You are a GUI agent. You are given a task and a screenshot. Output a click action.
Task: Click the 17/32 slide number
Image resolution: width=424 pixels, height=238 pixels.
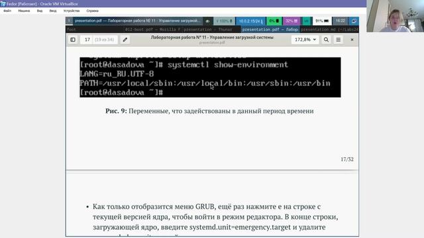click(x=347, y=159)
